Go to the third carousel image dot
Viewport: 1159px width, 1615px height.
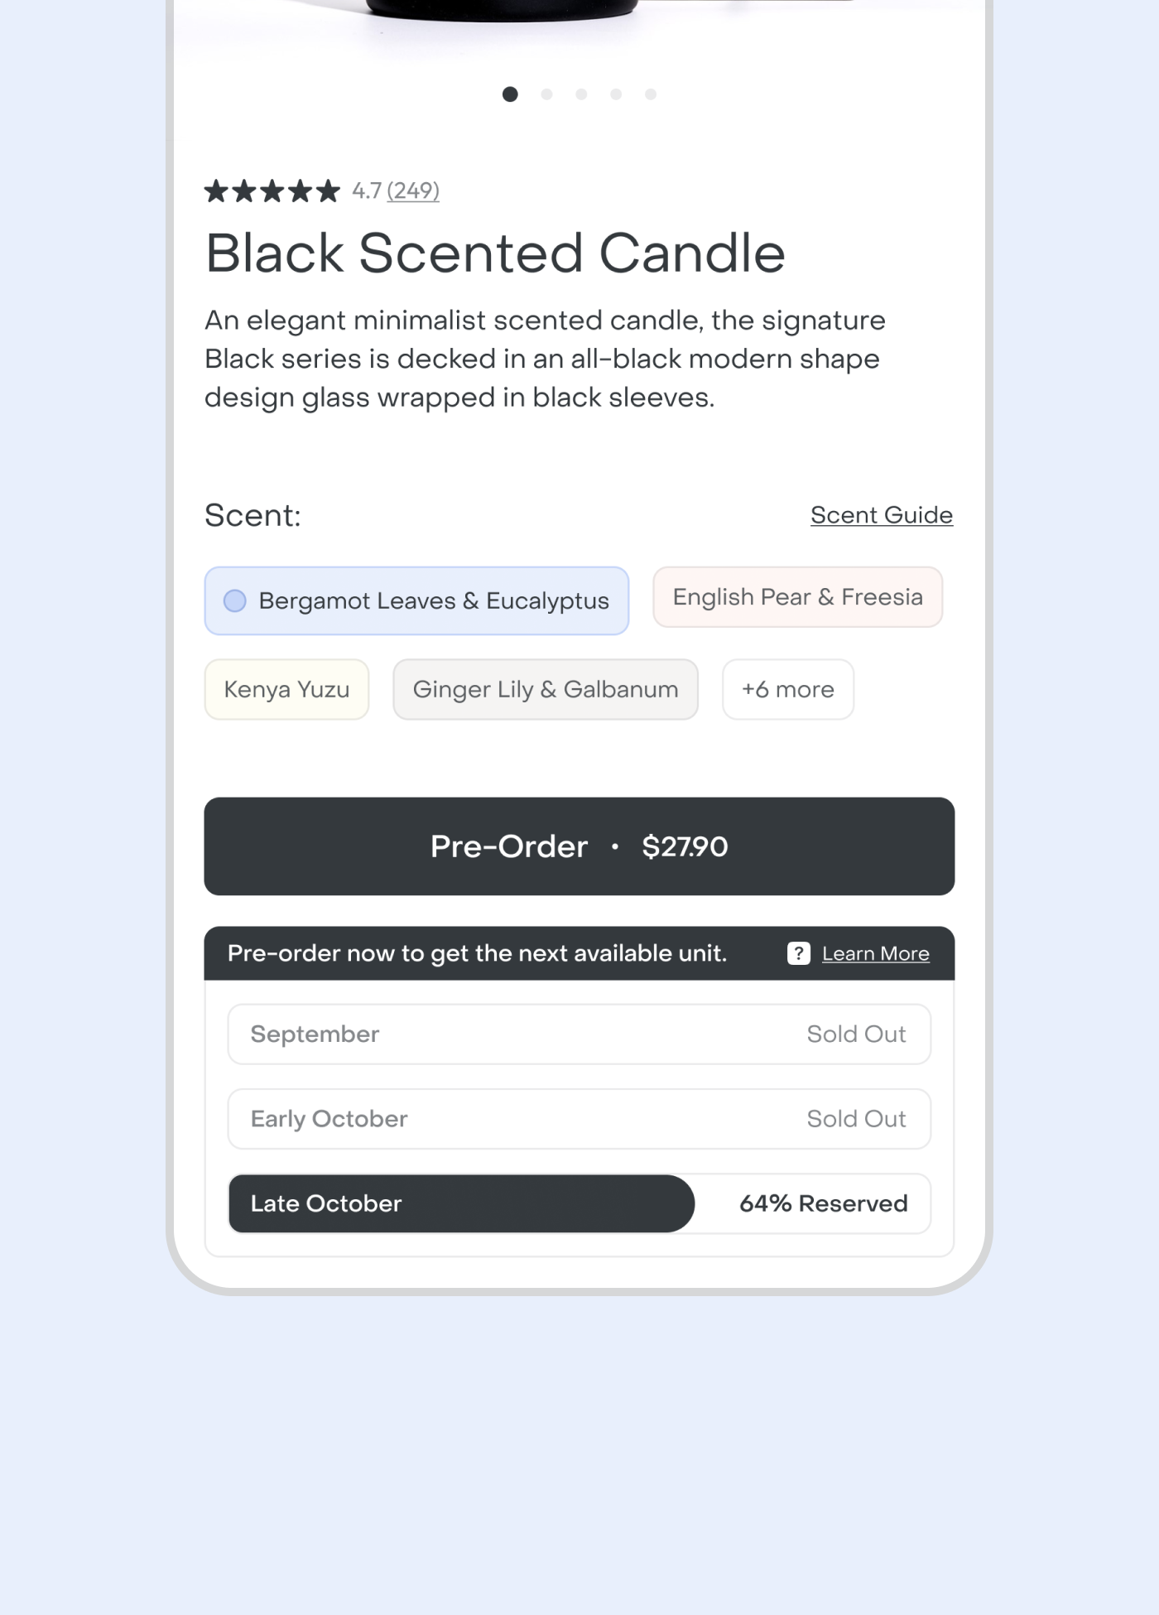[x=581, y=94]
